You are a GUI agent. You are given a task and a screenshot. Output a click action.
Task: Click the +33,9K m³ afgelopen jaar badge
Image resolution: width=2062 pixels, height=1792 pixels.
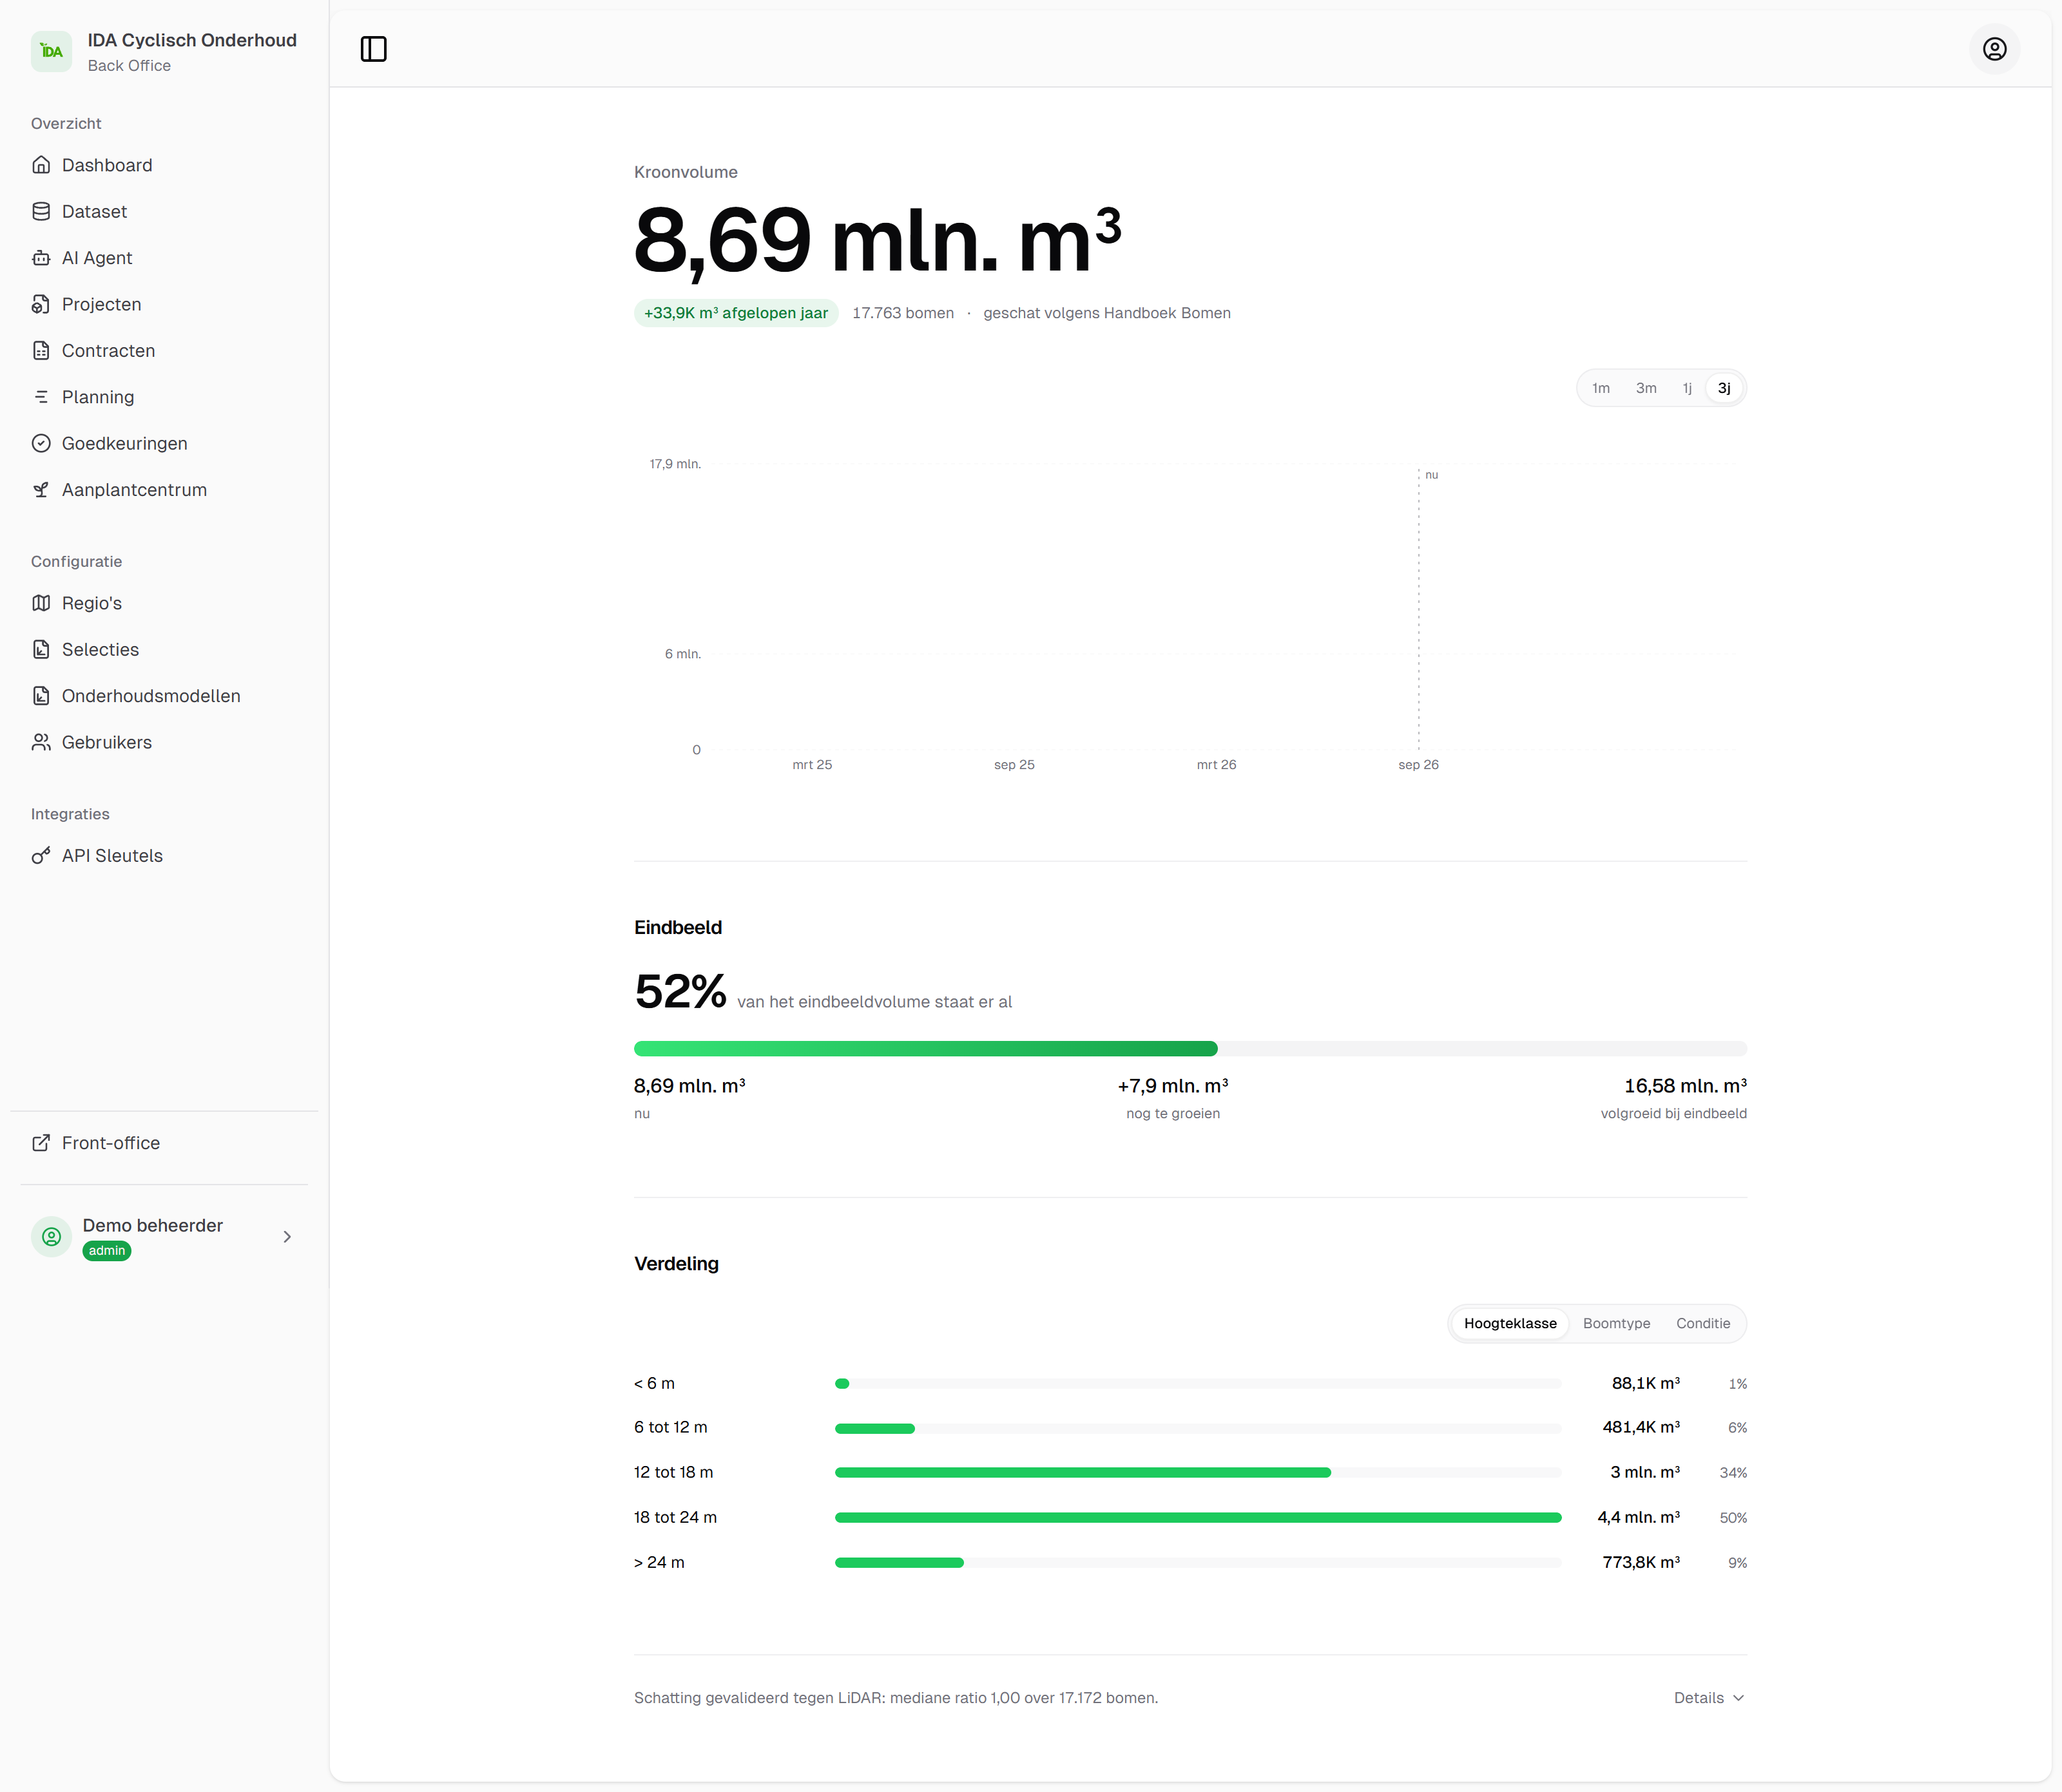tap(735, 313)
